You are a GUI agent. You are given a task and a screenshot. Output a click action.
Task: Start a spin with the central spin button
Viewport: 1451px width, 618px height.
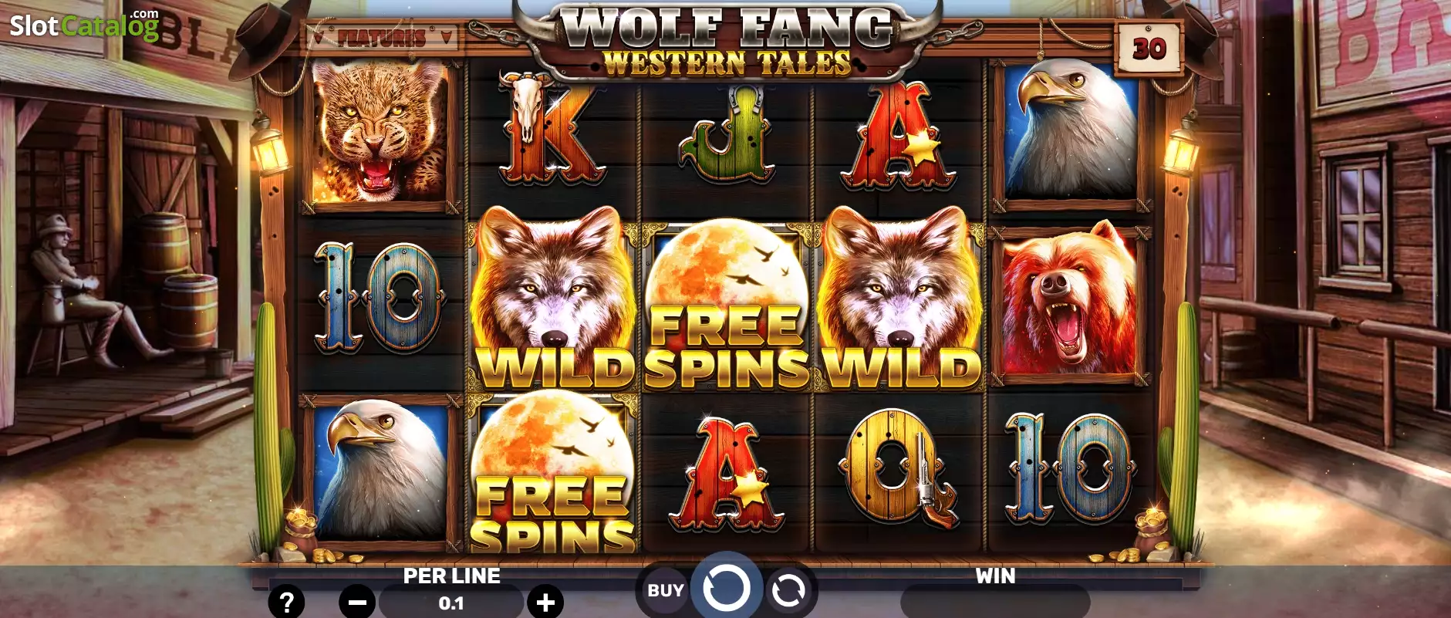tap(726, 588)
